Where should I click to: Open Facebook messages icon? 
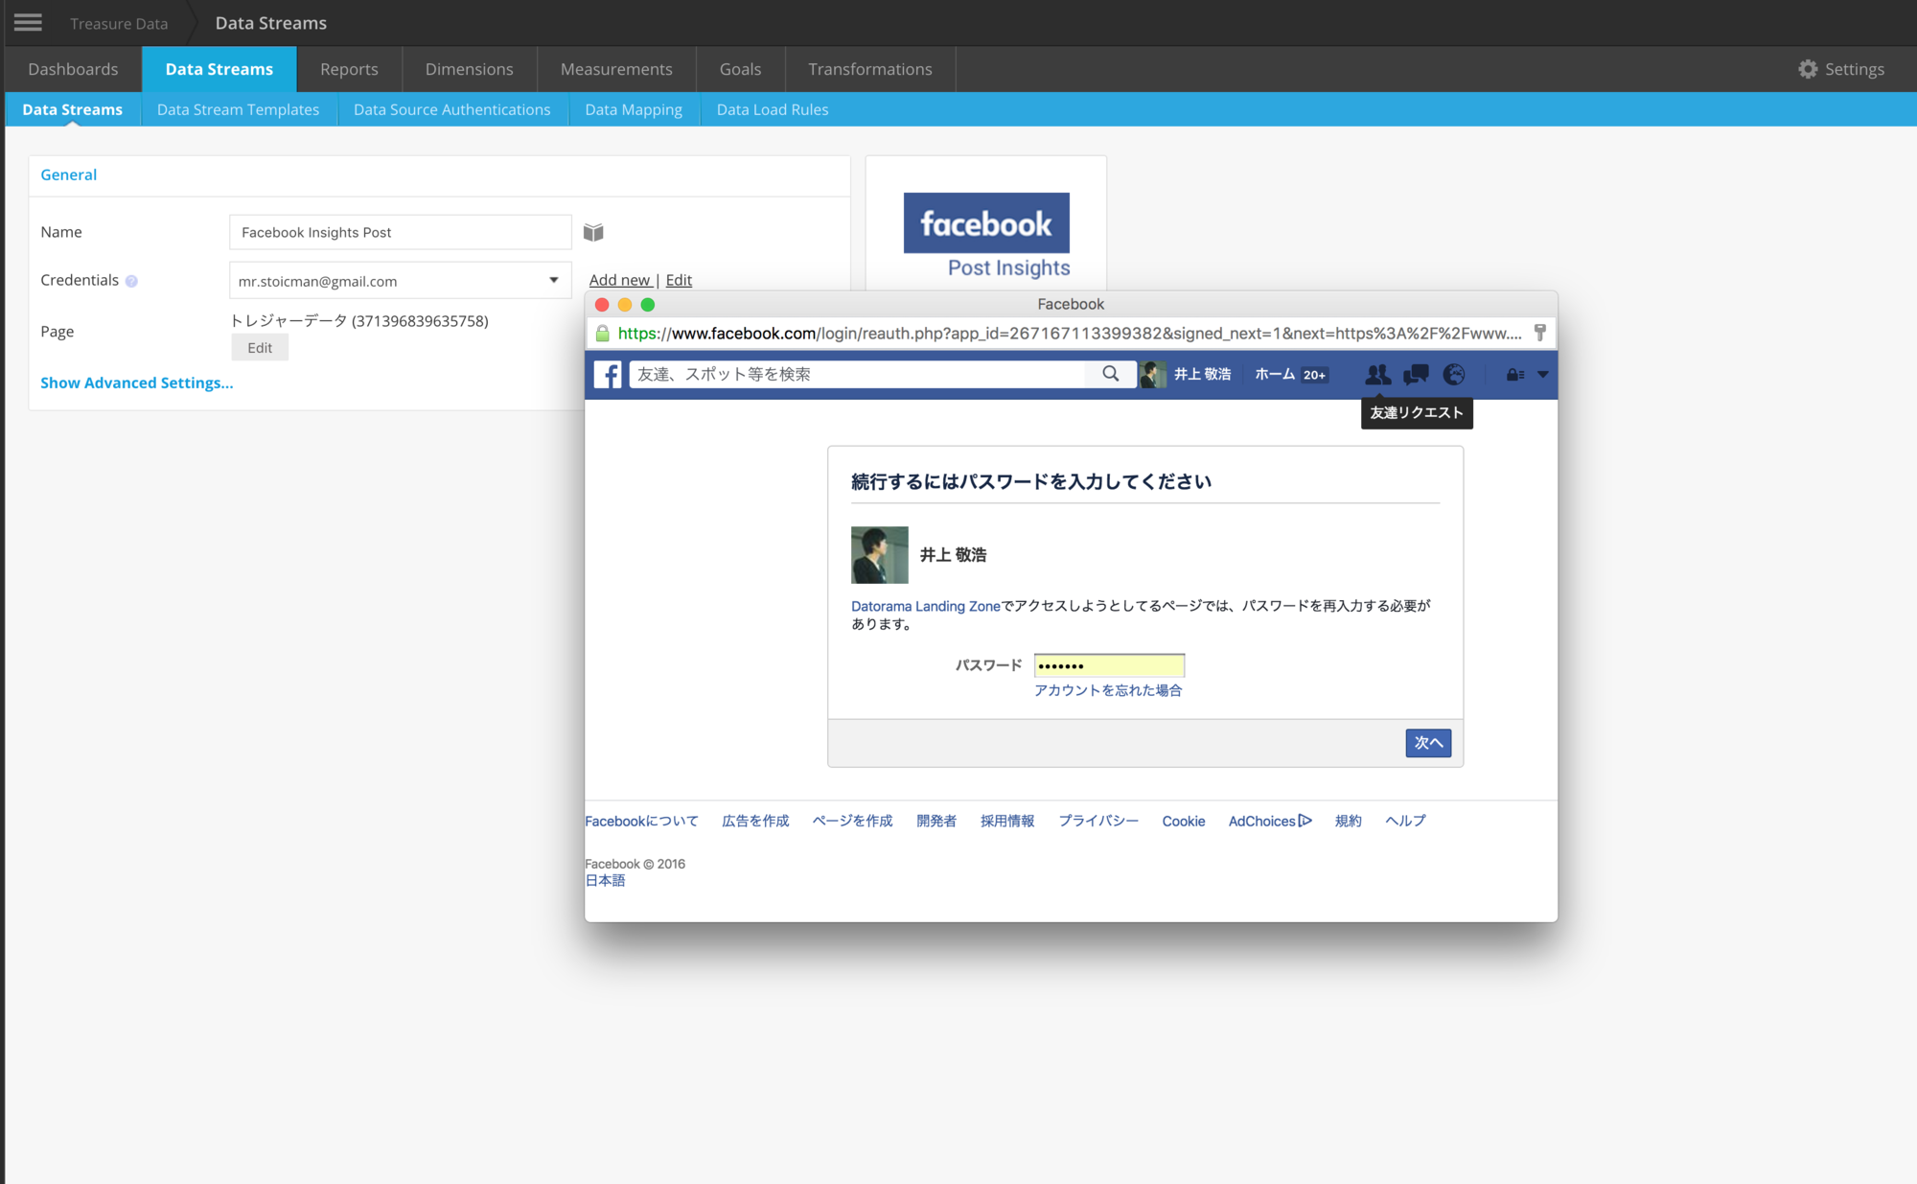coord(1416,374)
